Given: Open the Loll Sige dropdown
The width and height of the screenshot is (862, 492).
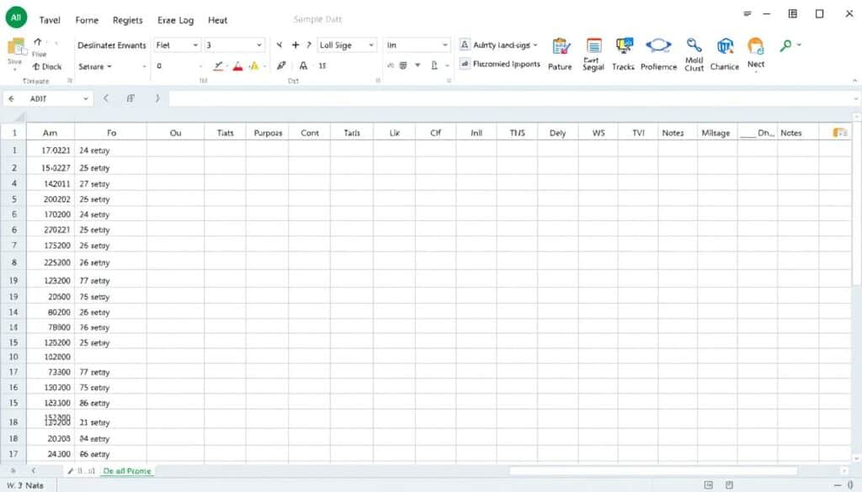Looking at the screenshot, I should 372,45.
